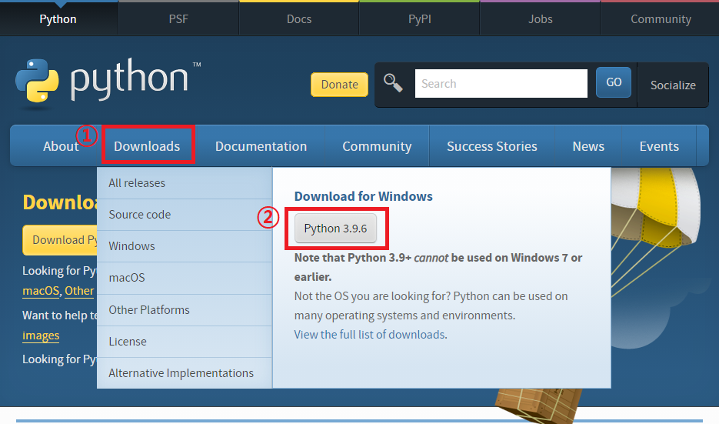Viewport: 719px width, 424px height.
Task: Click the GO search button
Action: 614,82
